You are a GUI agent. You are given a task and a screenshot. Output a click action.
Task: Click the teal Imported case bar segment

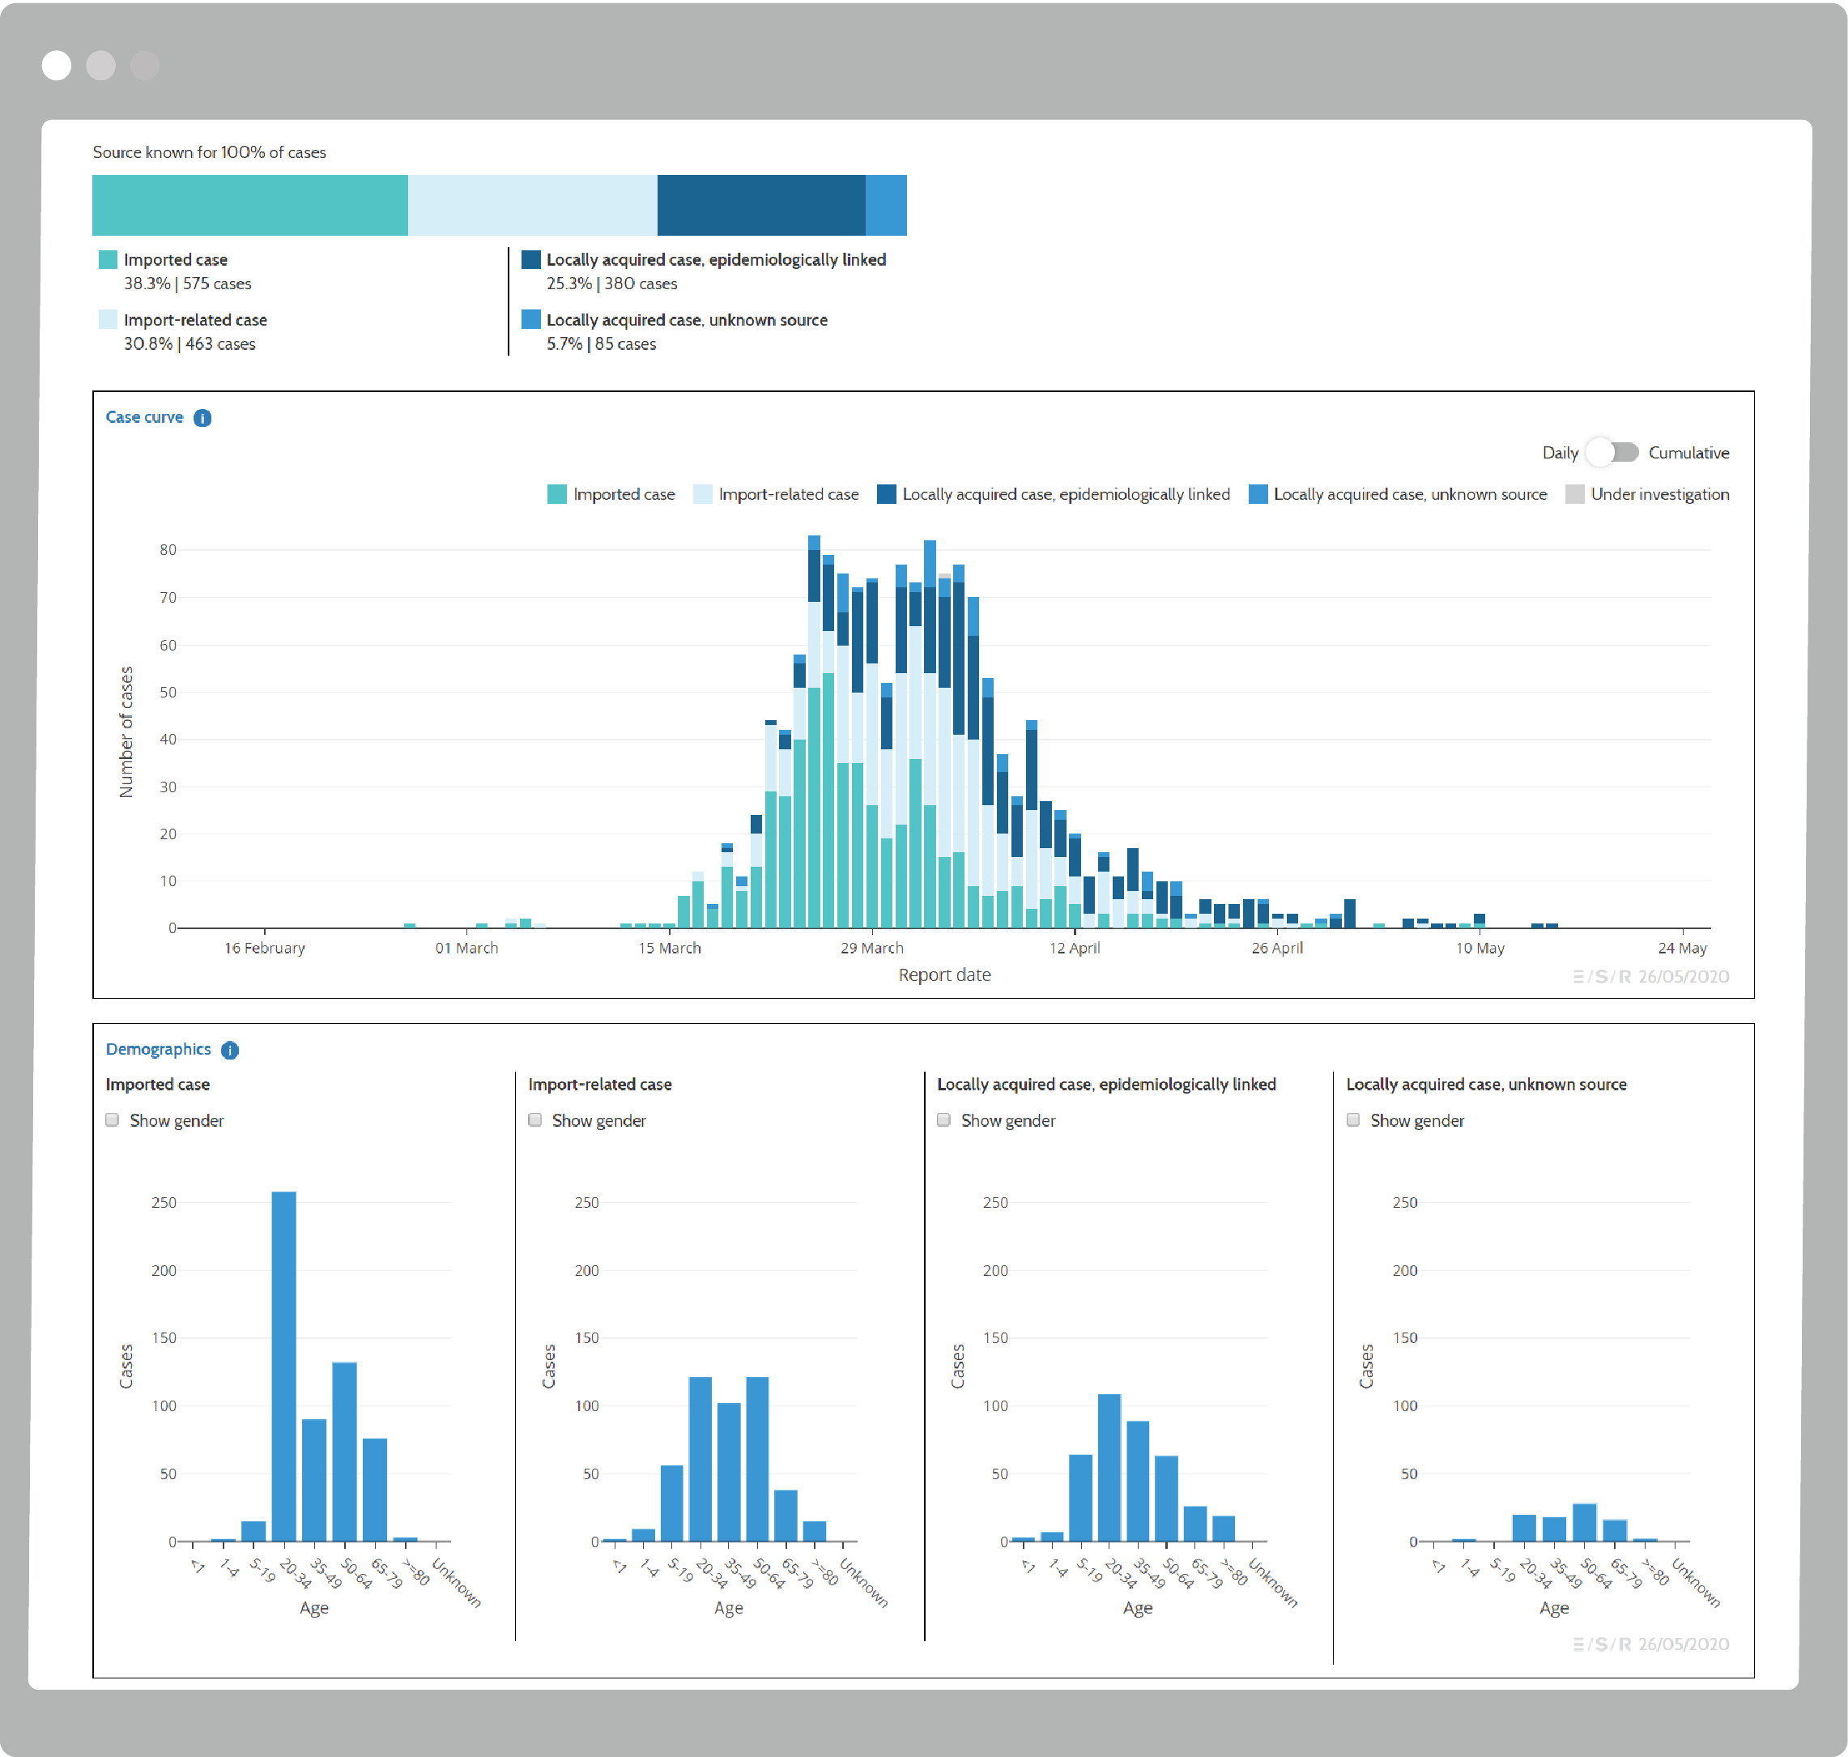(250, 205)
